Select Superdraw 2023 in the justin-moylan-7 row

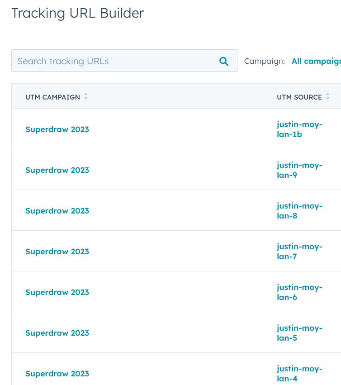point(57,252)
